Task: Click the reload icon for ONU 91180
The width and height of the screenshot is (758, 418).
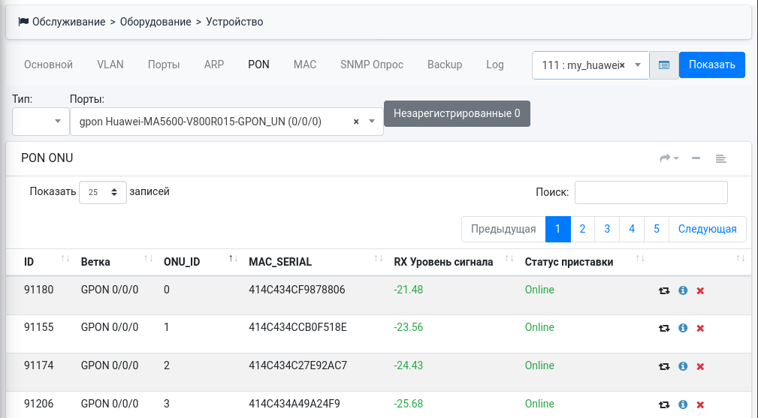Action: pos(664,290)
